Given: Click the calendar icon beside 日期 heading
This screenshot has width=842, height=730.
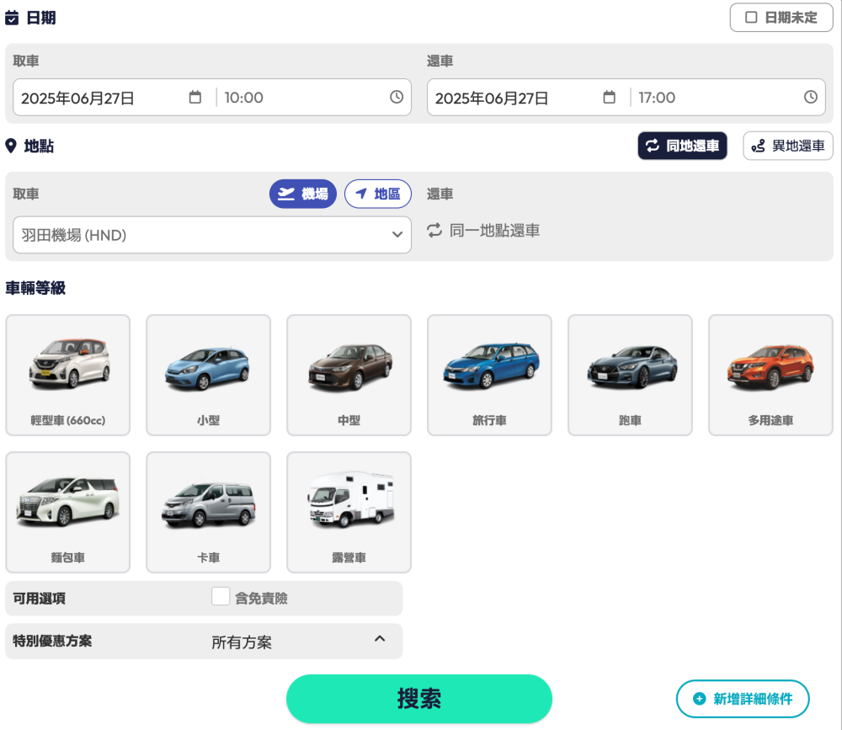Looking at the screenshot, I should (12, 18).
